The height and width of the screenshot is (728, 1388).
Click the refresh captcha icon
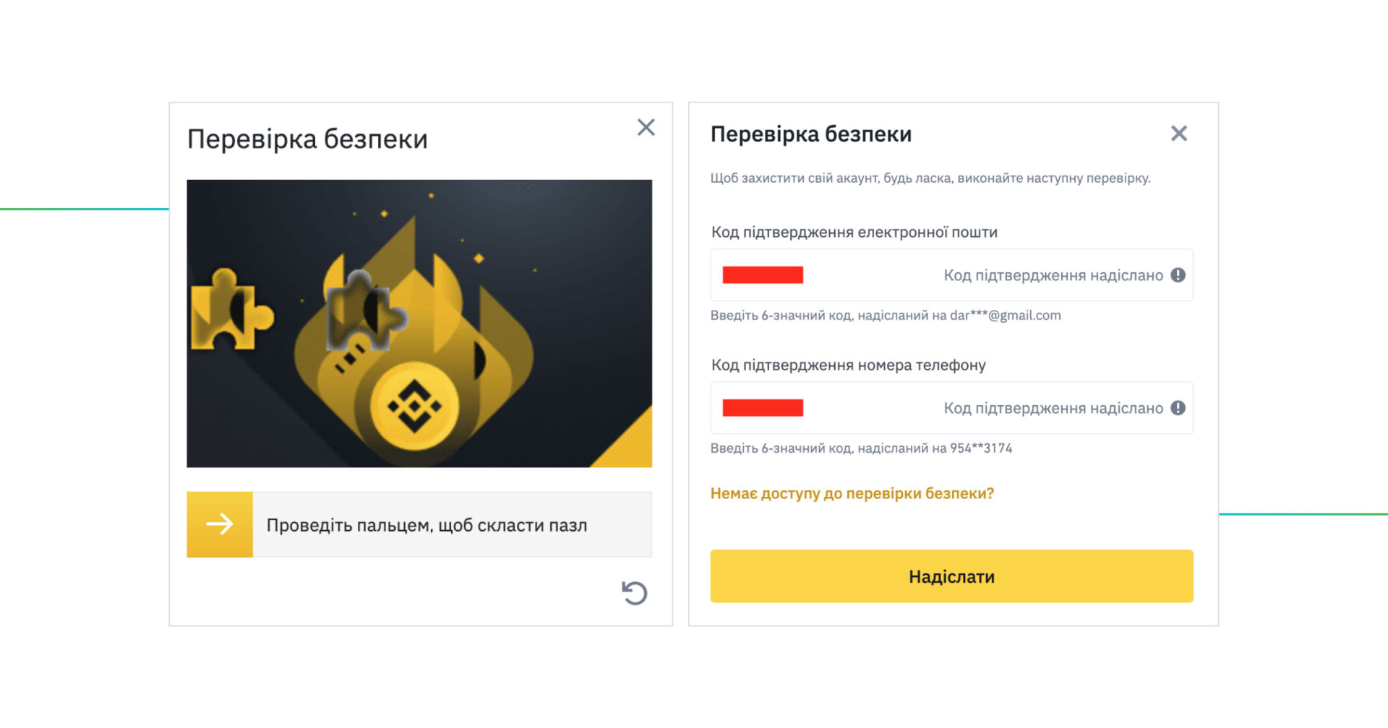point(633,592)
